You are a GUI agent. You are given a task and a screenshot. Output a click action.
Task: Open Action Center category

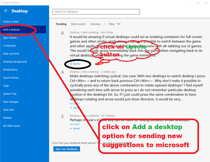(x=11, y=22)
